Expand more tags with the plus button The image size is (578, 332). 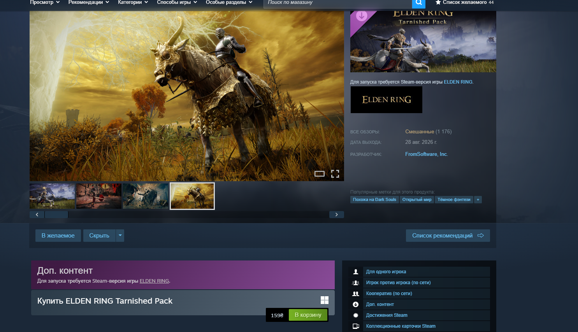pos(478,199)
